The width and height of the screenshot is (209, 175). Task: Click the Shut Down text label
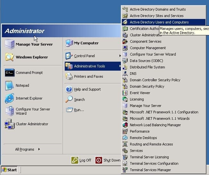tap(112, 160)
